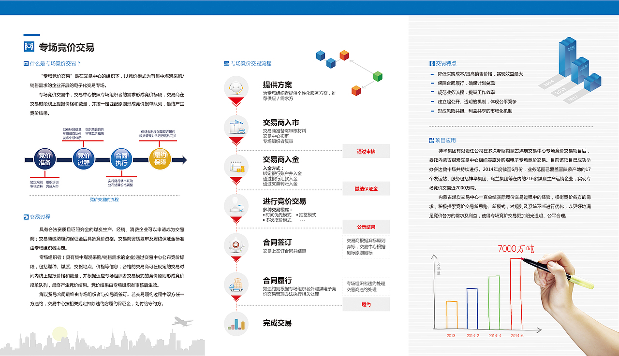The width and height of the screenshot is (619, 356).
Task: Click the 降低采购成本/提高销售价格 bullet
Action: pos(480,74)
